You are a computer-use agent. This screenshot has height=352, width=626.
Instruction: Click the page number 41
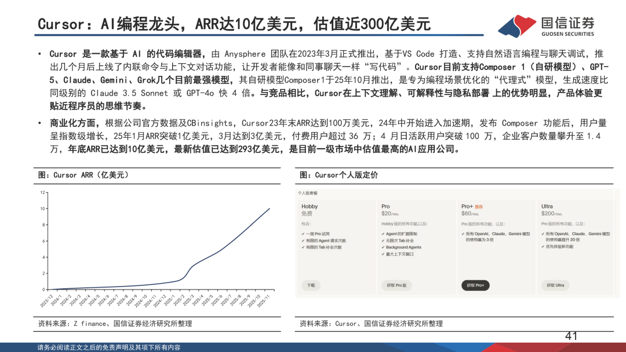pos(571,336)
